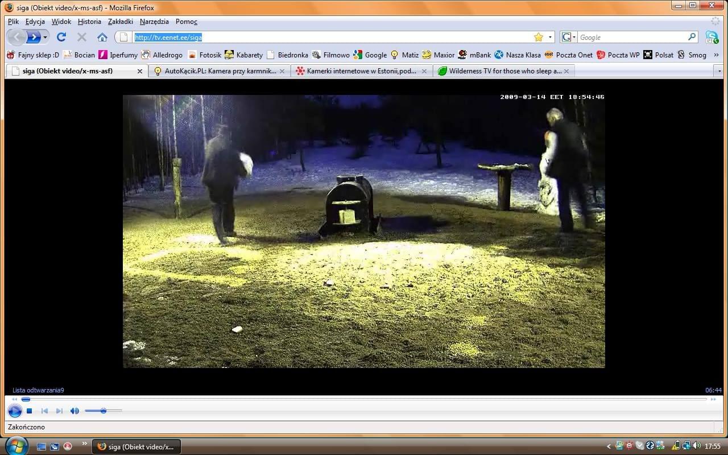Click the Skype toolbar icon
Screen dimensions: 728x455
712,37
